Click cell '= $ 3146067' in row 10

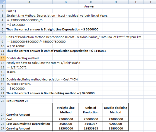[16, 46]
